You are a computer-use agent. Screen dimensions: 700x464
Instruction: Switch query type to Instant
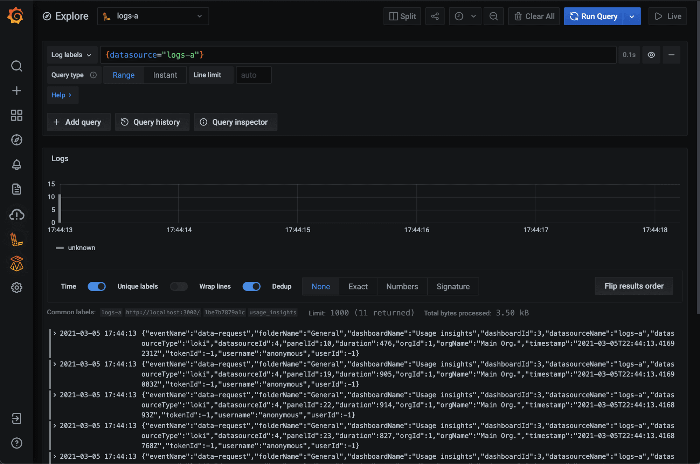click(165, 75)
